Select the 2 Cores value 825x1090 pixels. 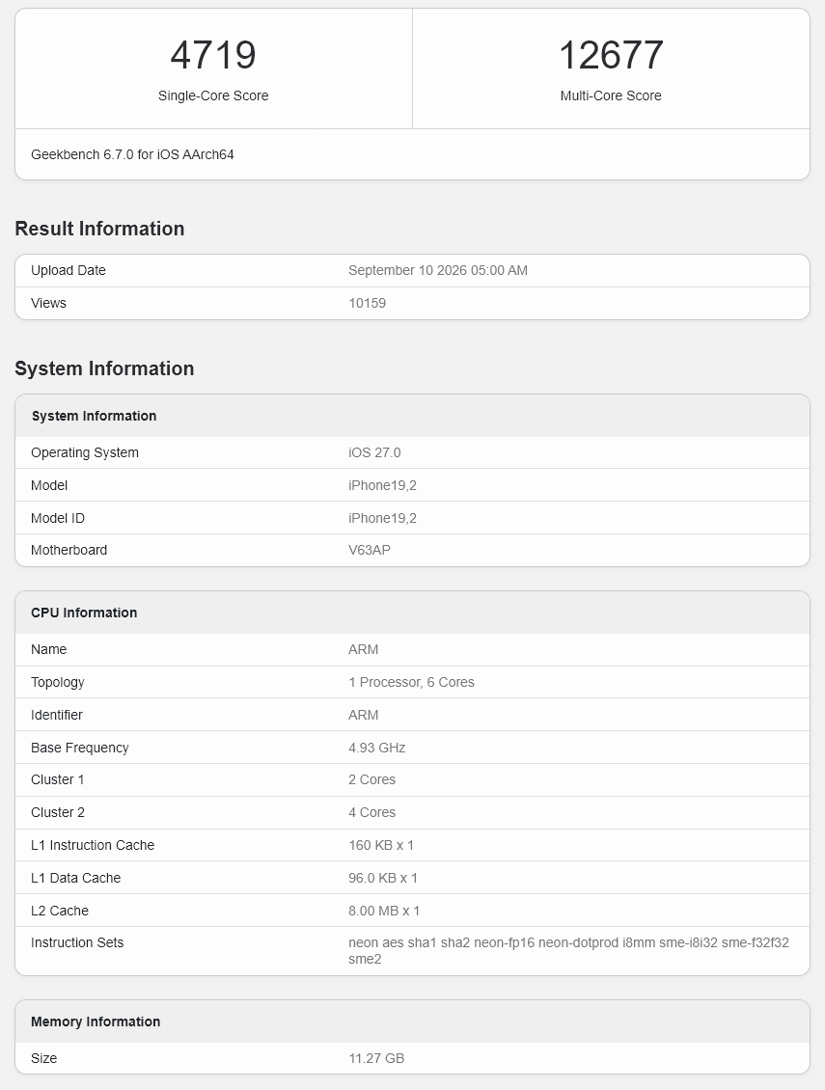coord(372,780)
